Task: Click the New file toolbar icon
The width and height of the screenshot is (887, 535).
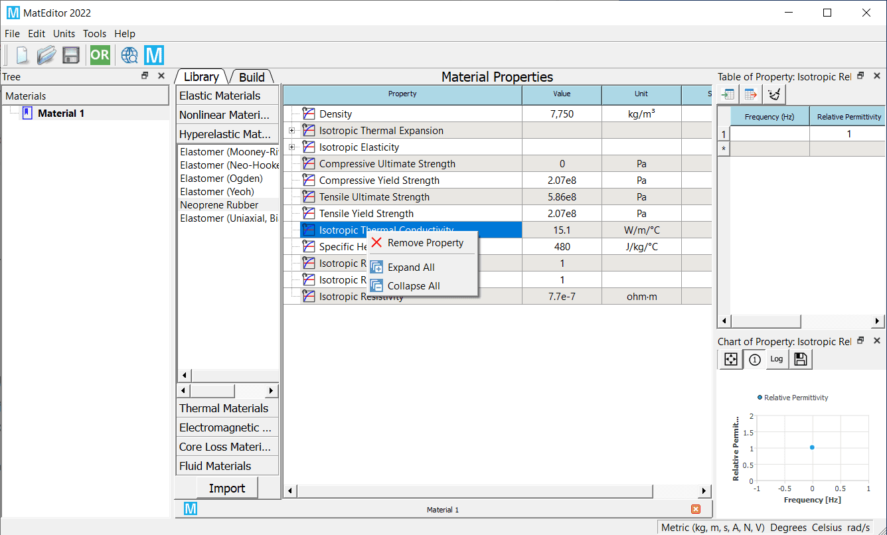Action: tap(23, 55)
